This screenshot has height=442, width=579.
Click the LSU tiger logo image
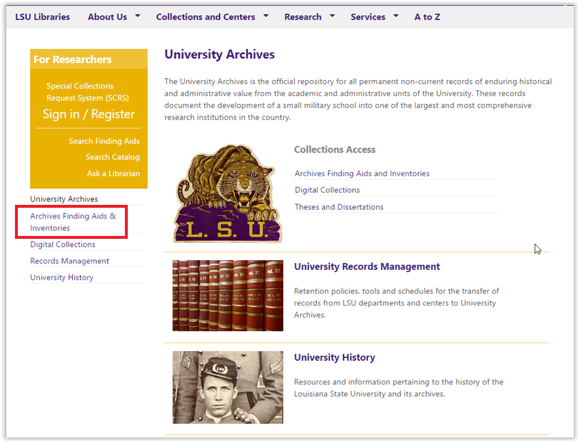228,193
